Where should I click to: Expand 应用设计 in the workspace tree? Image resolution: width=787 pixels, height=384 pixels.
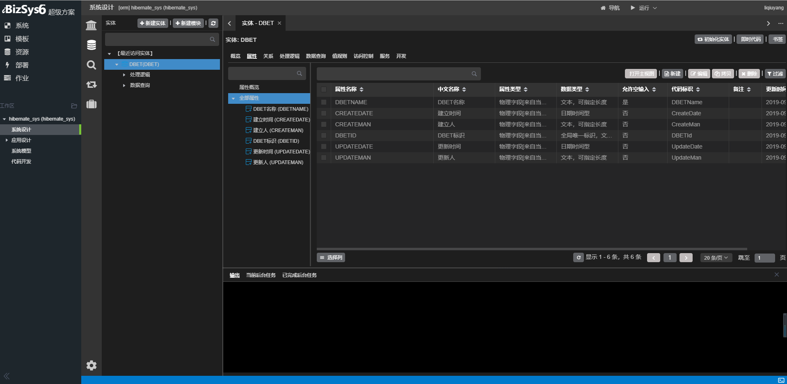(7, 140)
